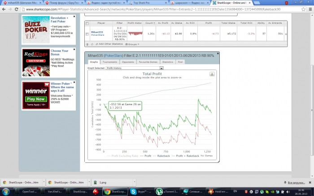Image resolution: width=314 pixels, height=196 pixels.
Task: Click the browser forward arrow
Action: 10,9
